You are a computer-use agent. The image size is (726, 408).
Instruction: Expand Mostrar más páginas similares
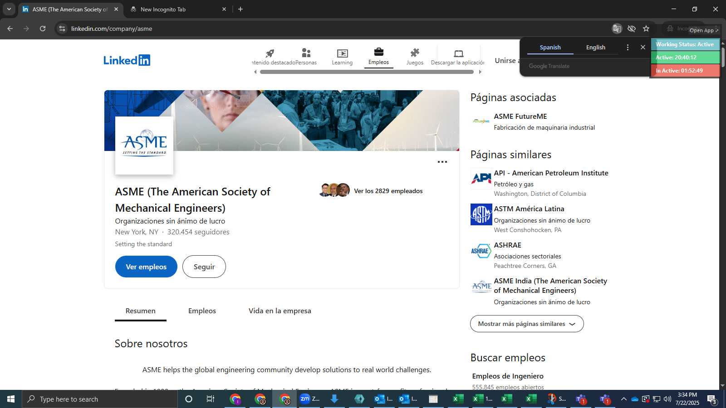527,324
